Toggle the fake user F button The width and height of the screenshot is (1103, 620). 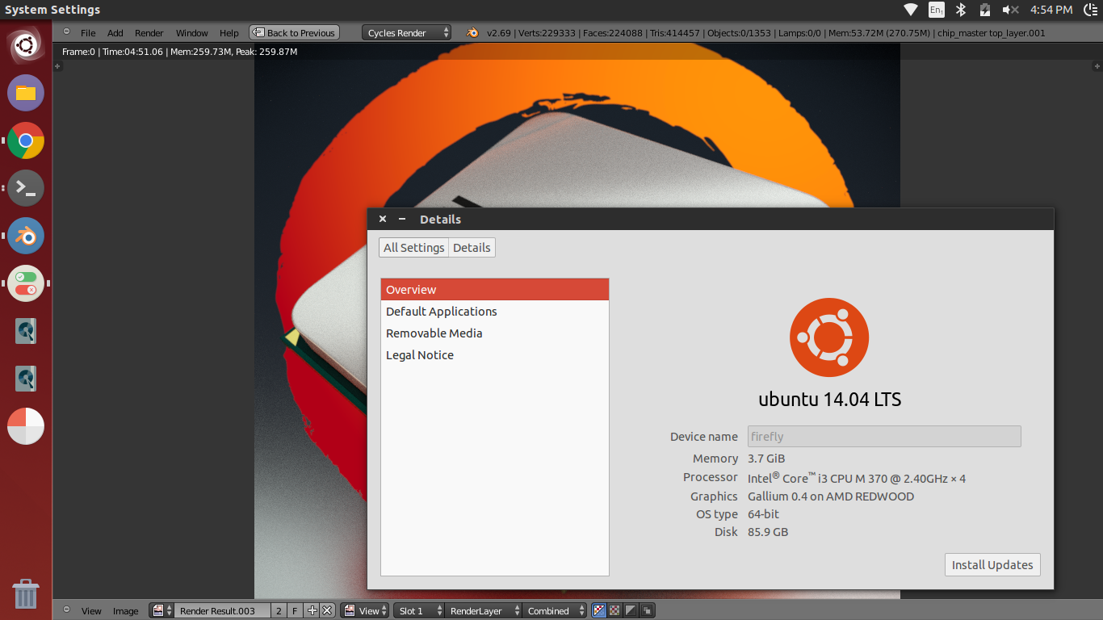coord(295,611)
